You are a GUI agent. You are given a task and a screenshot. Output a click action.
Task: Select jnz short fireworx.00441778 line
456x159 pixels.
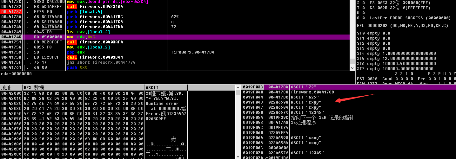click(101, 62)
